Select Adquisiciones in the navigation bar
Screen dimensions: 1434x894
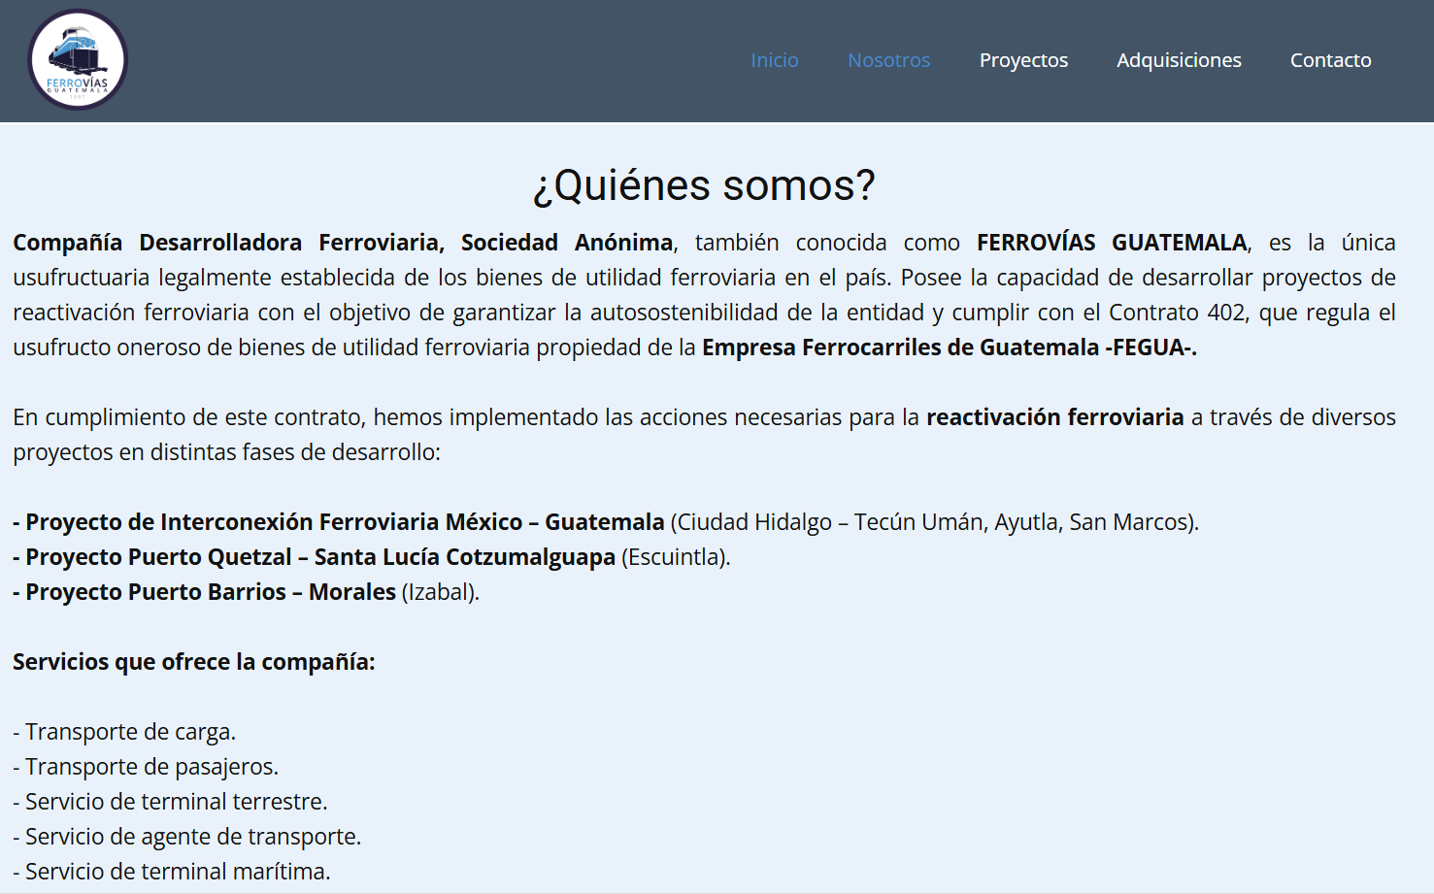point(1179,60)
